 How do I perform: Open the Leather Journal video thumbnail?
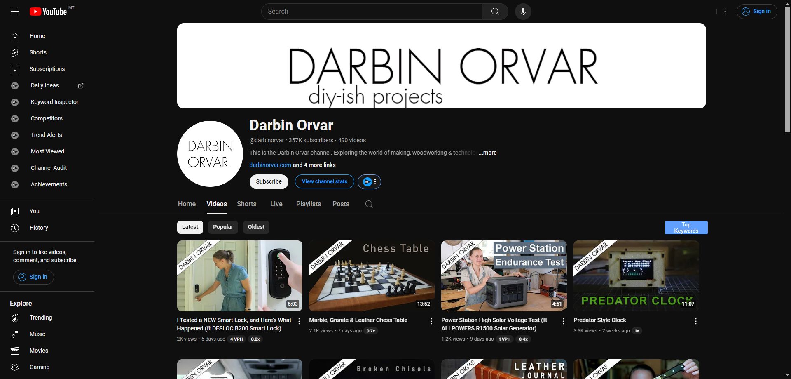pyautogui.click(x=504, y=369)
